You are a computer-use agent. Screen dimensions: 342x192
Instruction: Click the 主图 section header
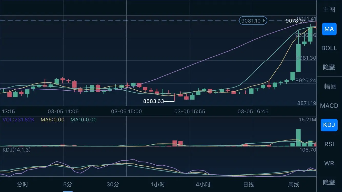[x=329, y=10]
